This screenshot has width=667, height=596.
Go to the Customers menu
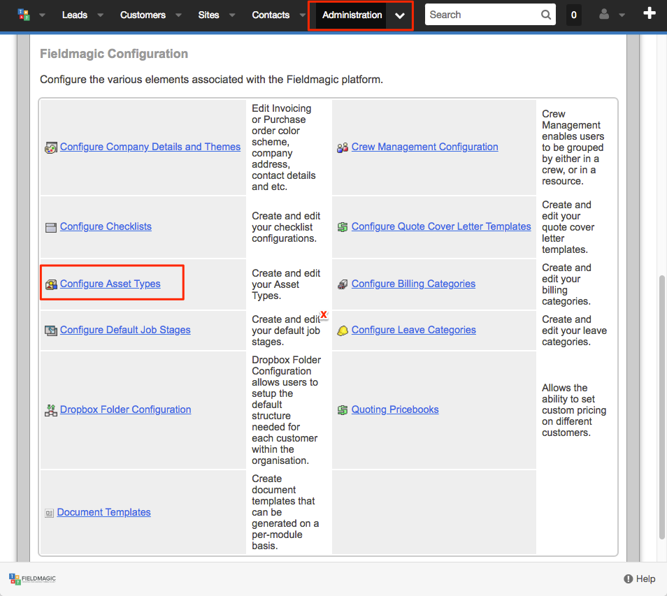(143, 15)
